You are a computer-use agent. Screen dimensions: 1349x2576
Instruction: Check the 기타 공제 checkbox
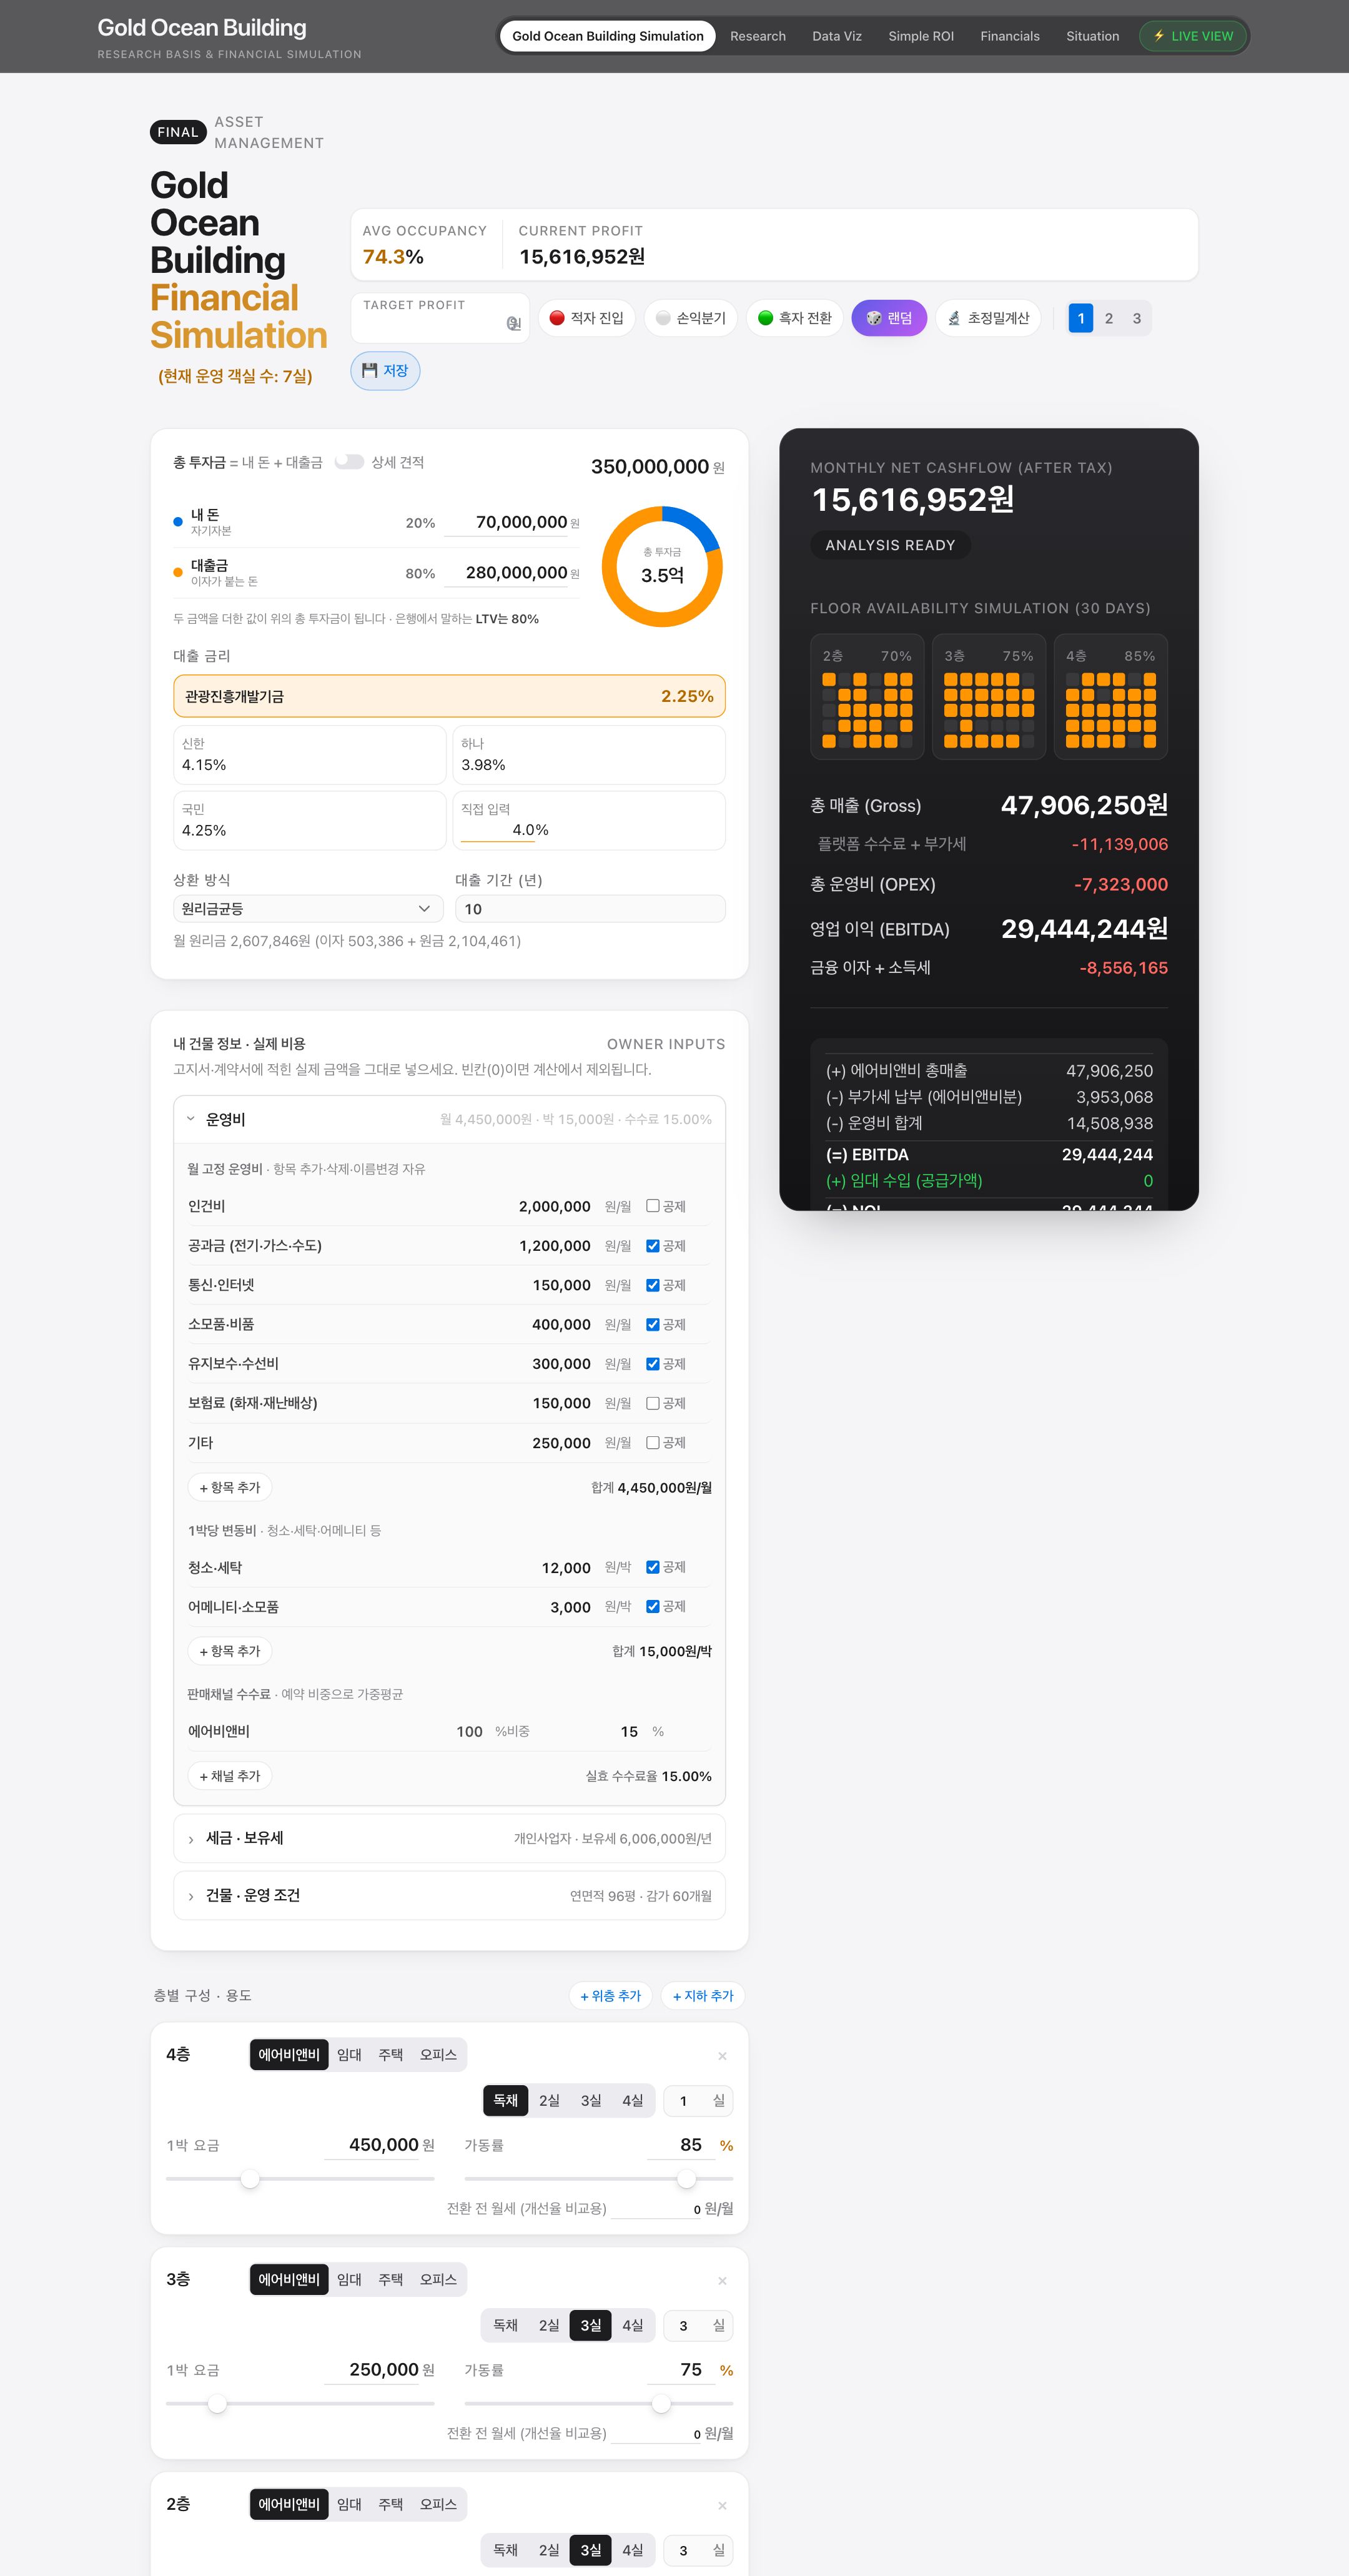click(653, 1442)
